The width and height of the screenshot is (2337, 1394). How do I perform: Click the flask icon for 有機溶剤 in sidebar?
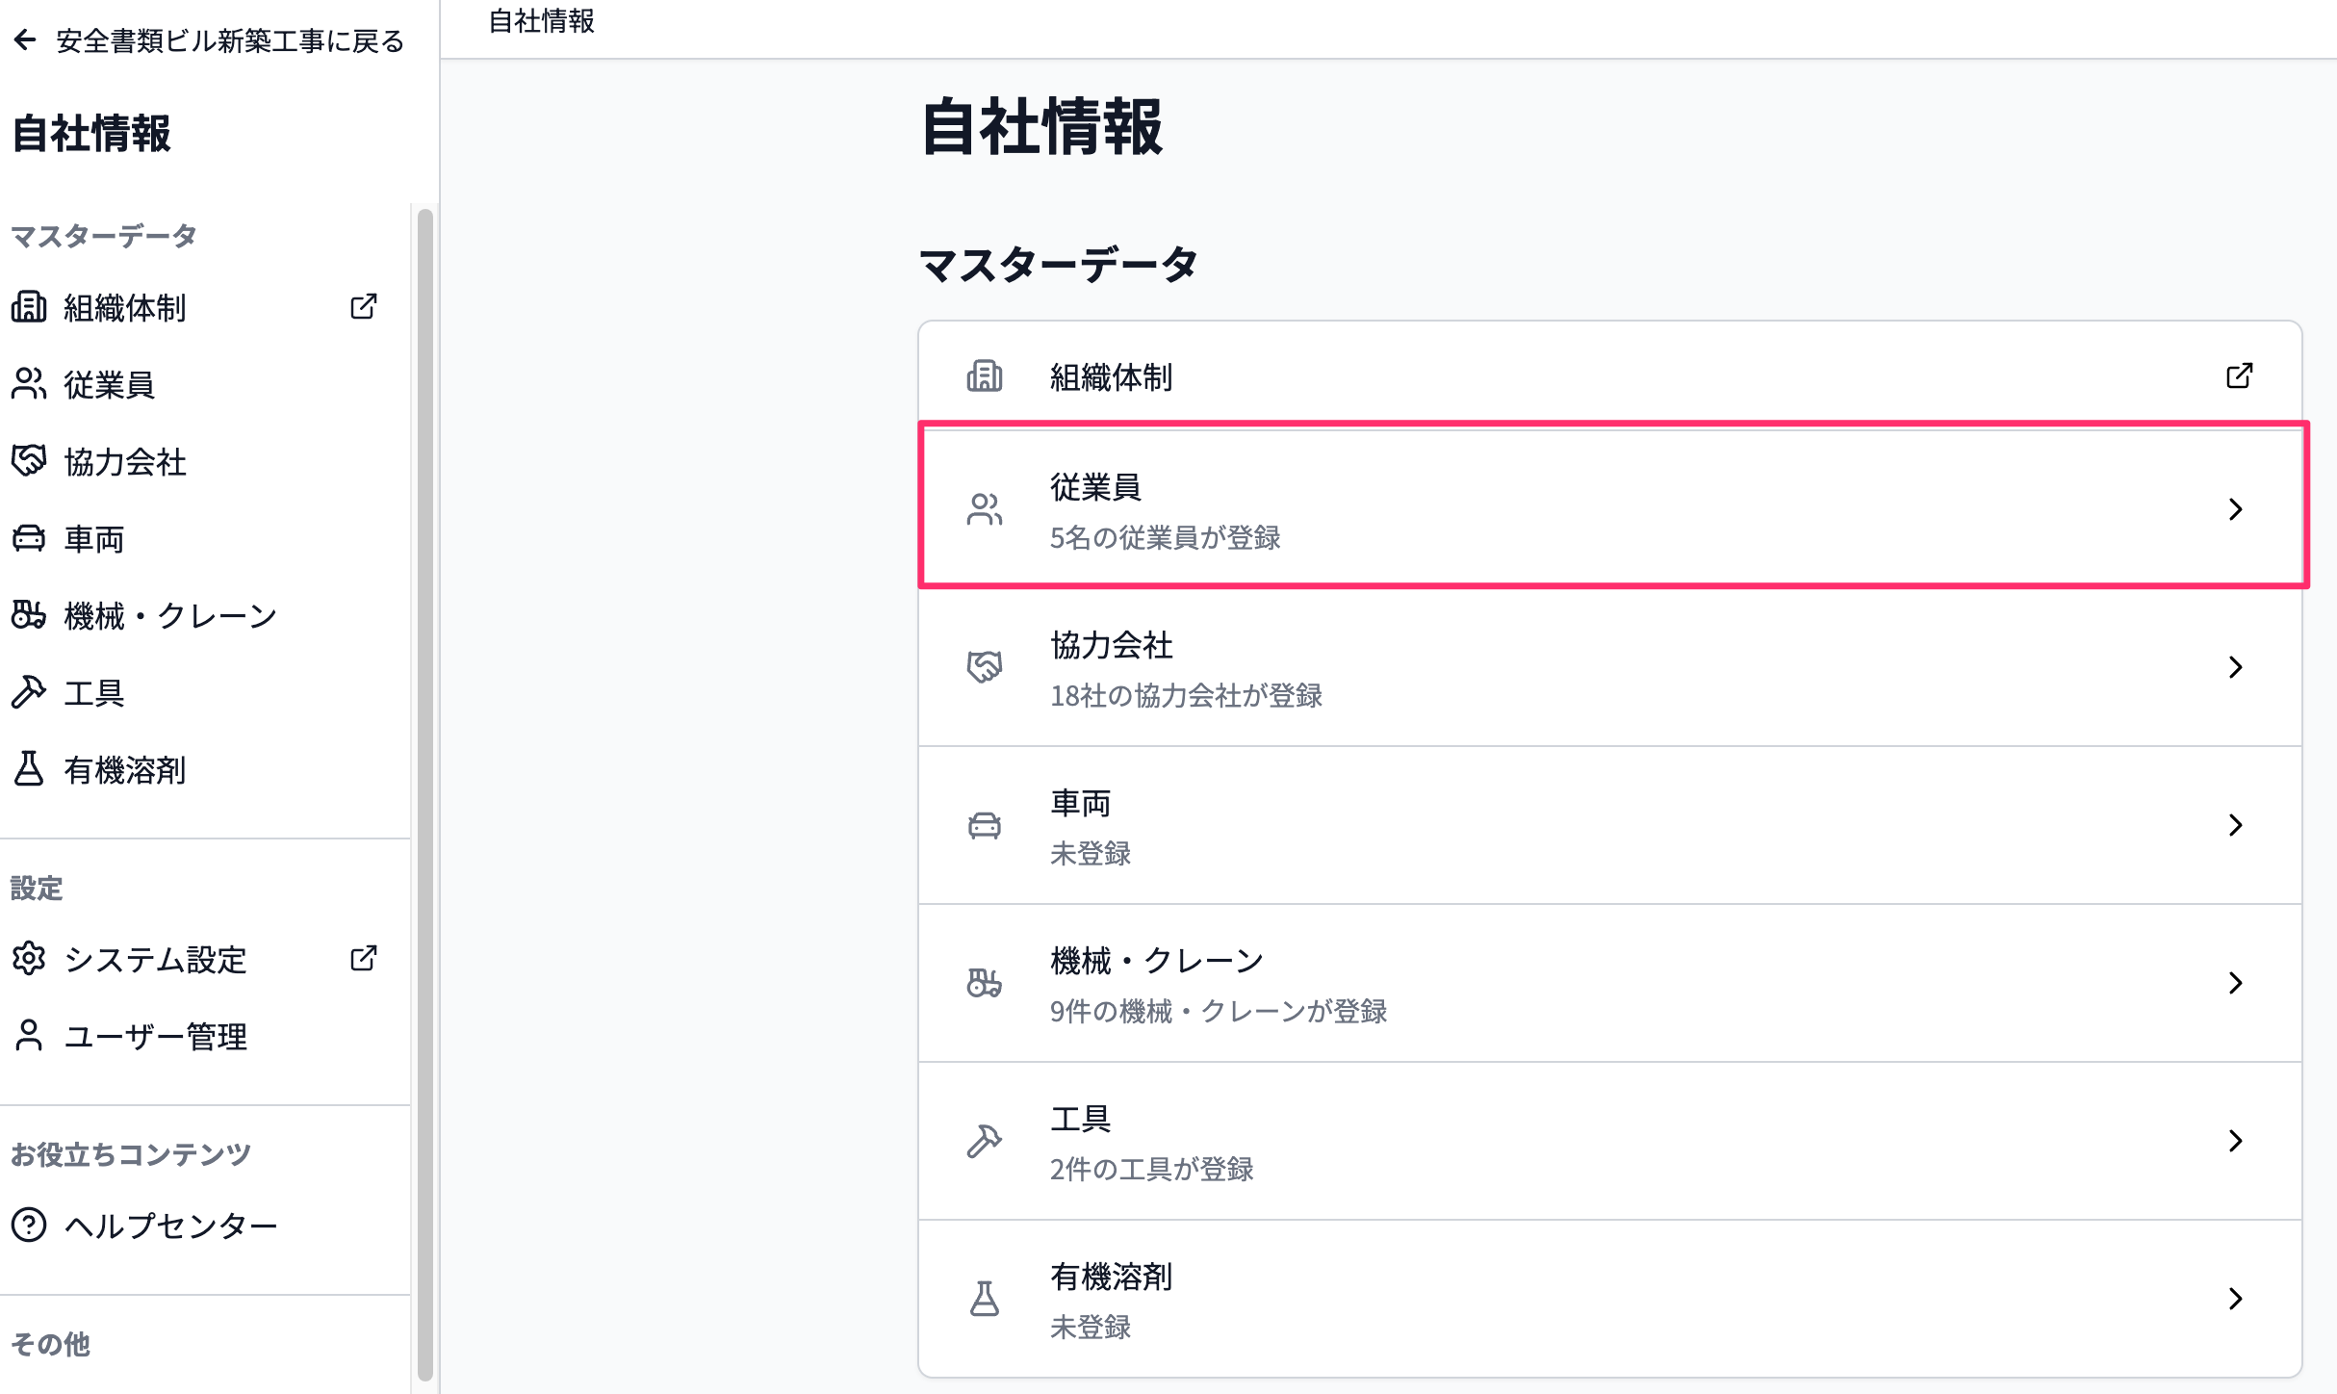[x=29, y=769]
